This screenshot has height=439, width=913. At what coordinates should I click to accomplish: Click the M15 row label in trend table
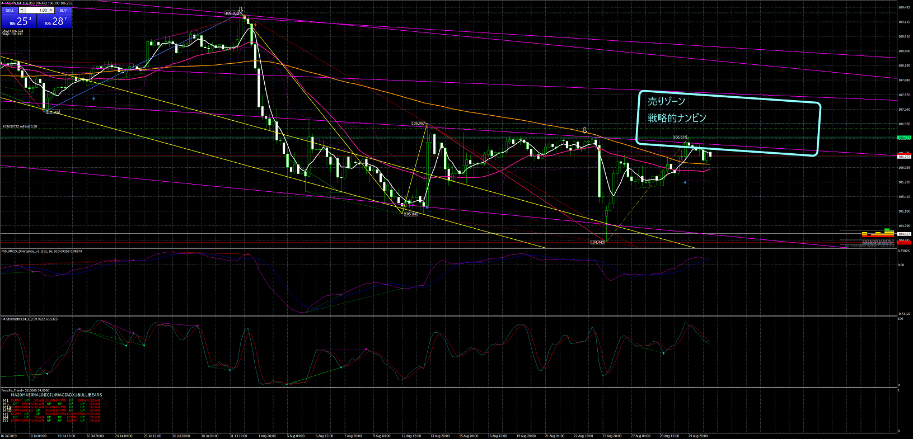point(7,407)
